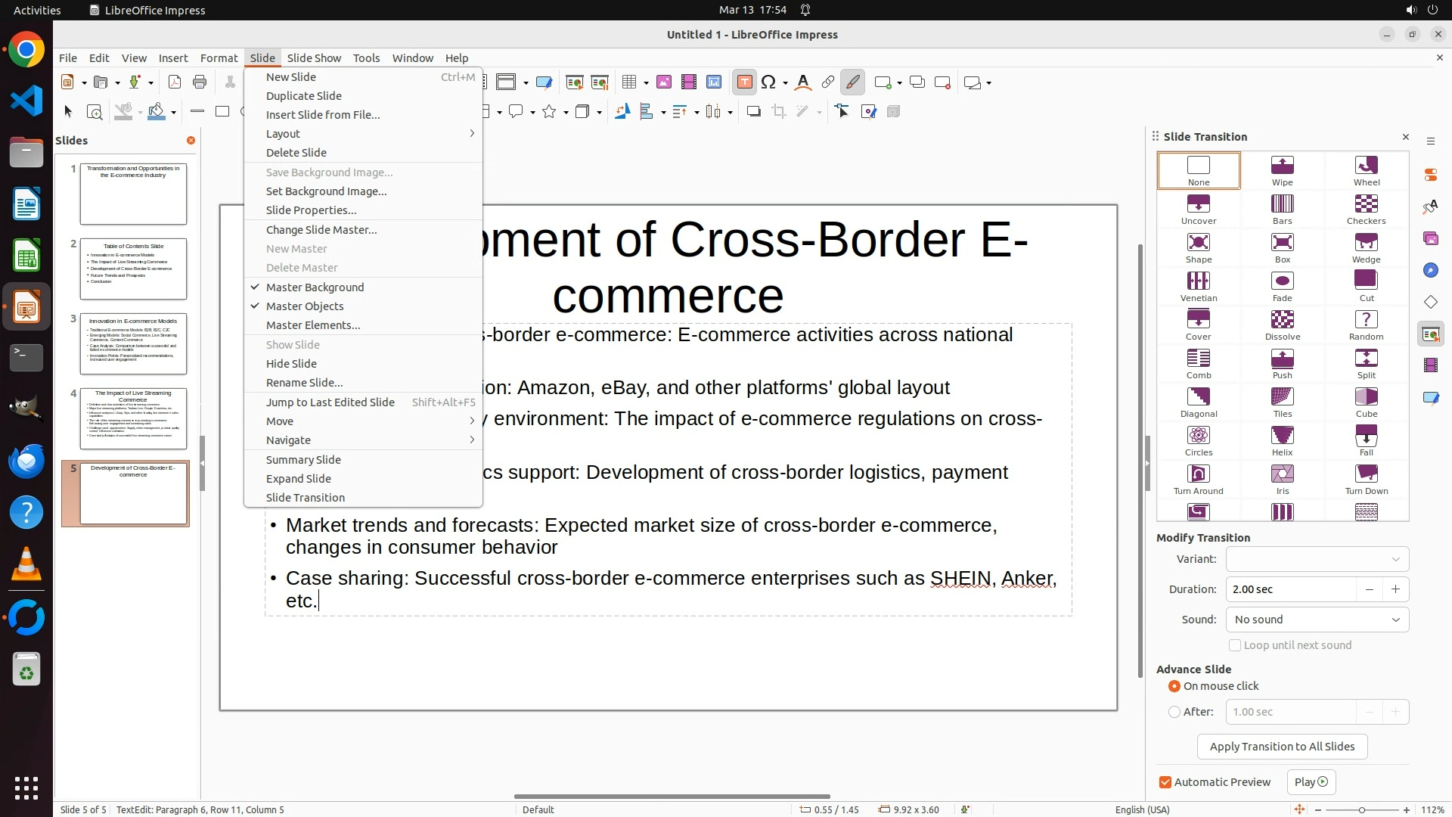1452x817 pixels.
Task: Click the Insert Text Box toolbar icon
Action: 744,82
